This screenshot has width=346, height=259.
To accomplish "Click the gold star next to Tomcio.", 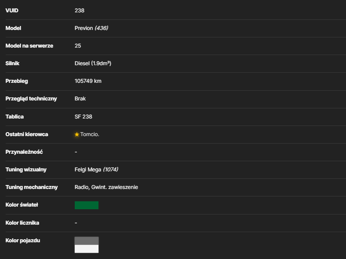I will 77,134.
